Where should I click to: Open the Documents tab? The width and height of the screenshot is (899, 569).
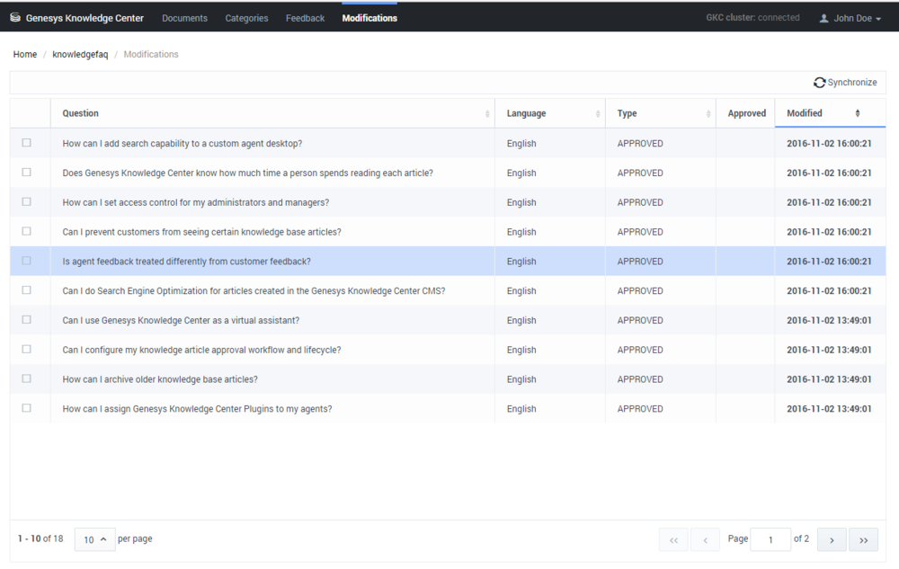click(x=184, y=18)
